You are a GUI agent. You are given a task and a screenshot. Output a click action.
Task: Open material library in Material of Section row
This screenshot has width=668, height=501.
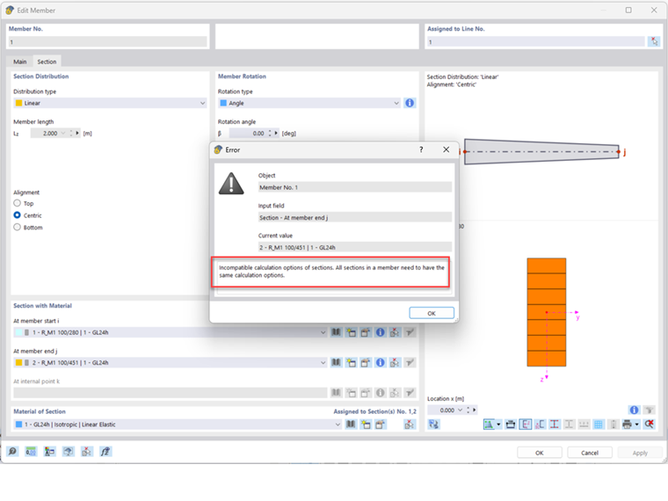click(351, 425)
